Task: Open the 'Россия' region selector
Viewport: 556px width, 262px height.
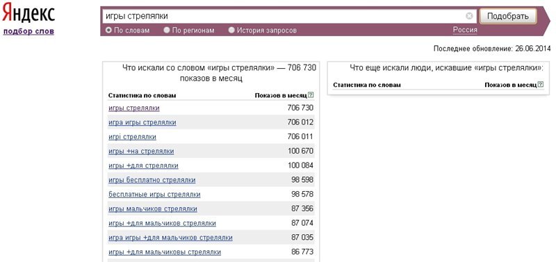Action: (465, 30)
